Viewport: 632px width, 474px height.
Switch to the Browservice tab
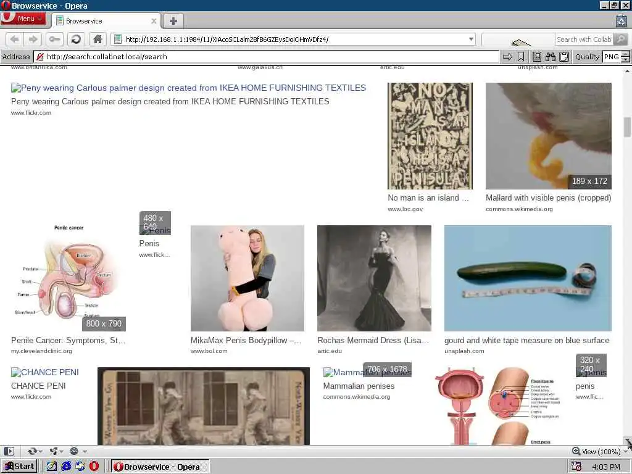[106, 21]
